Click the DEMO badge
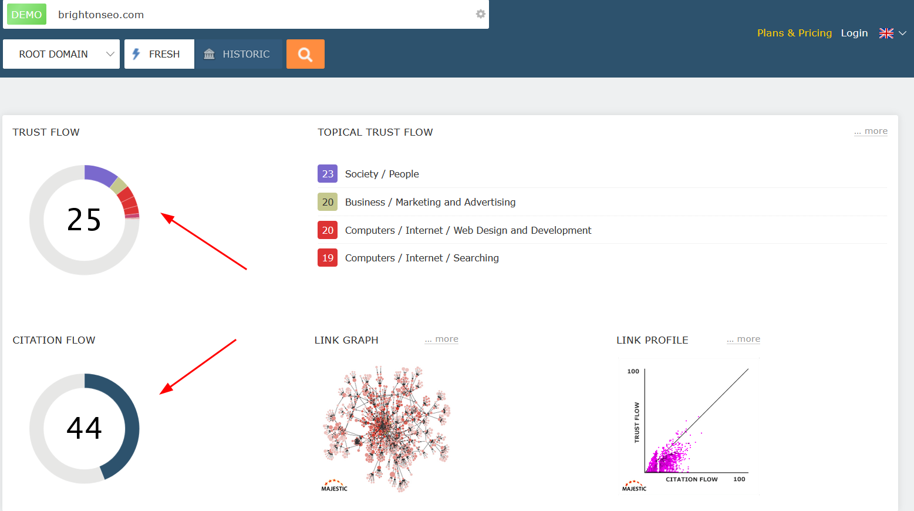The width and height of the screenshot is (914, 511). click(x=26, y=15)
